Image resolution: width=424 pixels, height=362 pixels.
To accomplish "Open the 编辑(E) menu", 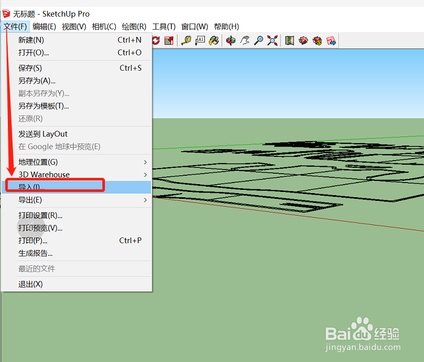I will [44, 27].
